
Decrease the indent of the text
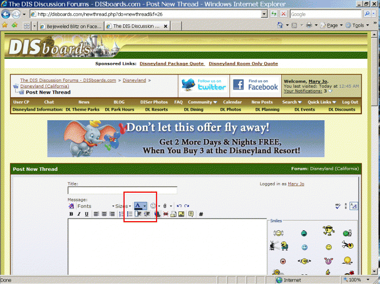click(138, 214)
